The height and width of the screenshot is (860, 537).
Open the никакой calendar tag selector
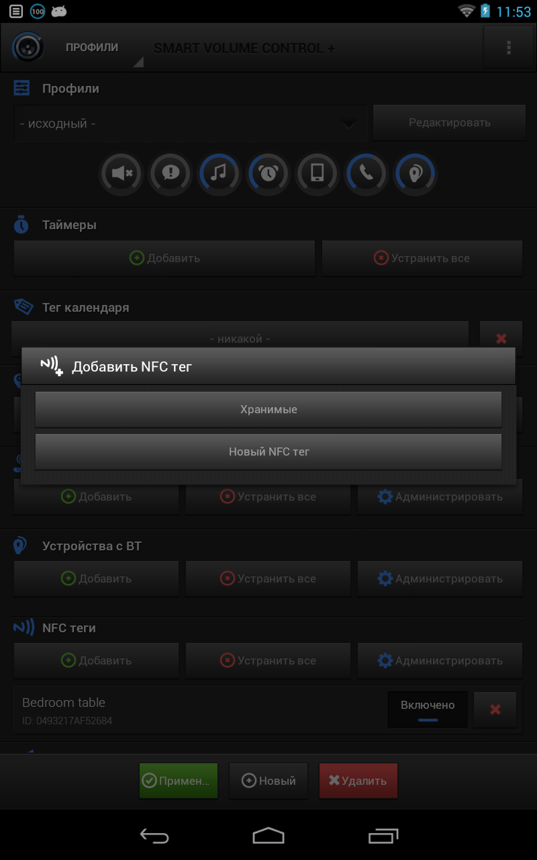pos(240,339)
